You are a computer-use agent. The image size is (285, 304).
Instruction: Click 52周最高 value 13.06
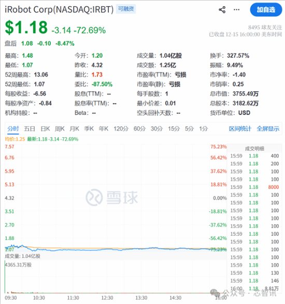click(41, 75)
